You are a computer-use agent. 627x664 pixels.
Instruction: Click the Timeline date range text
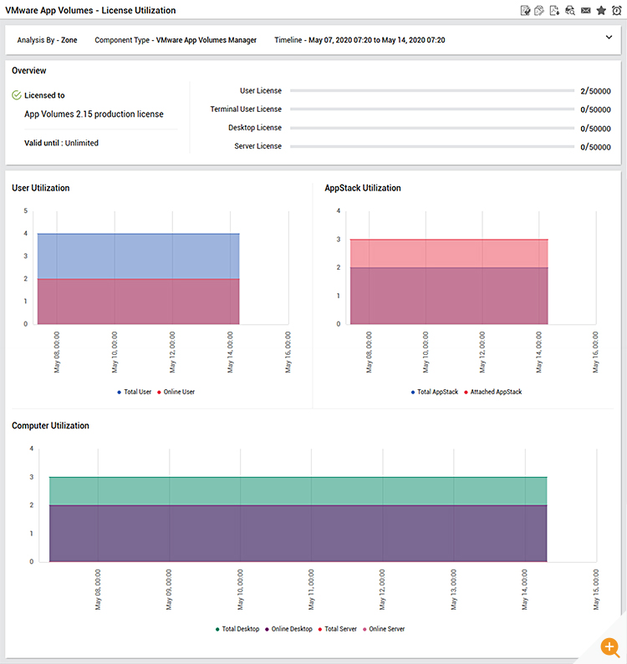[x=359, y=40]
